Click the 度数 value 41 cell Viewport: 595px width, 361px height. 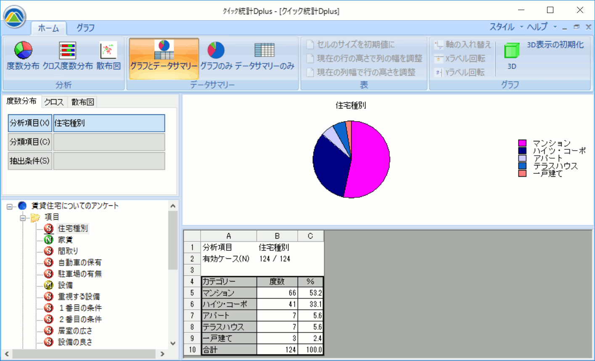coord(277,304)
